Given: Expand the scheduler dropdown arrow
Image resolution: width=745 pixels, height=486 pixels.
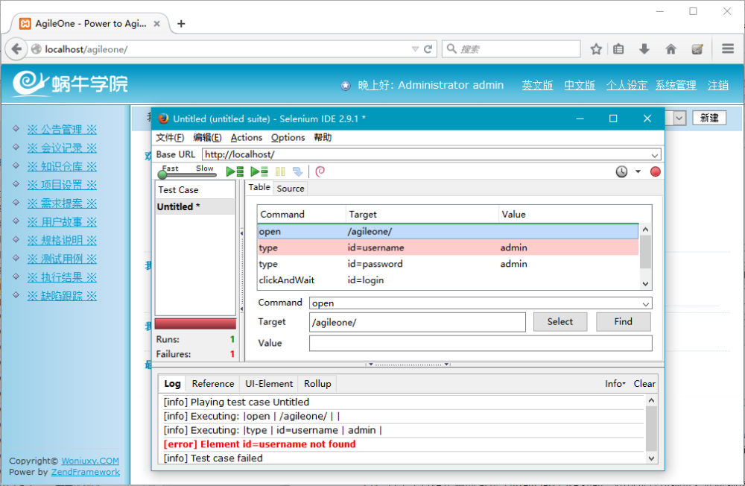Looking at the screenshot, I should [x=638, y=171].
